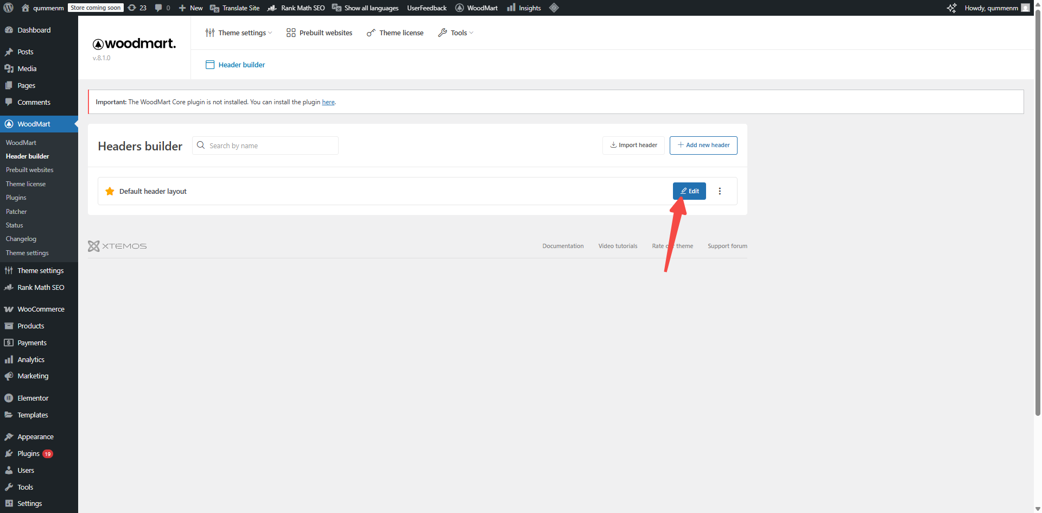Open WooCommerce in the sidebar menu
This screenshot has height=513, width=1042.
click(41, 309)
